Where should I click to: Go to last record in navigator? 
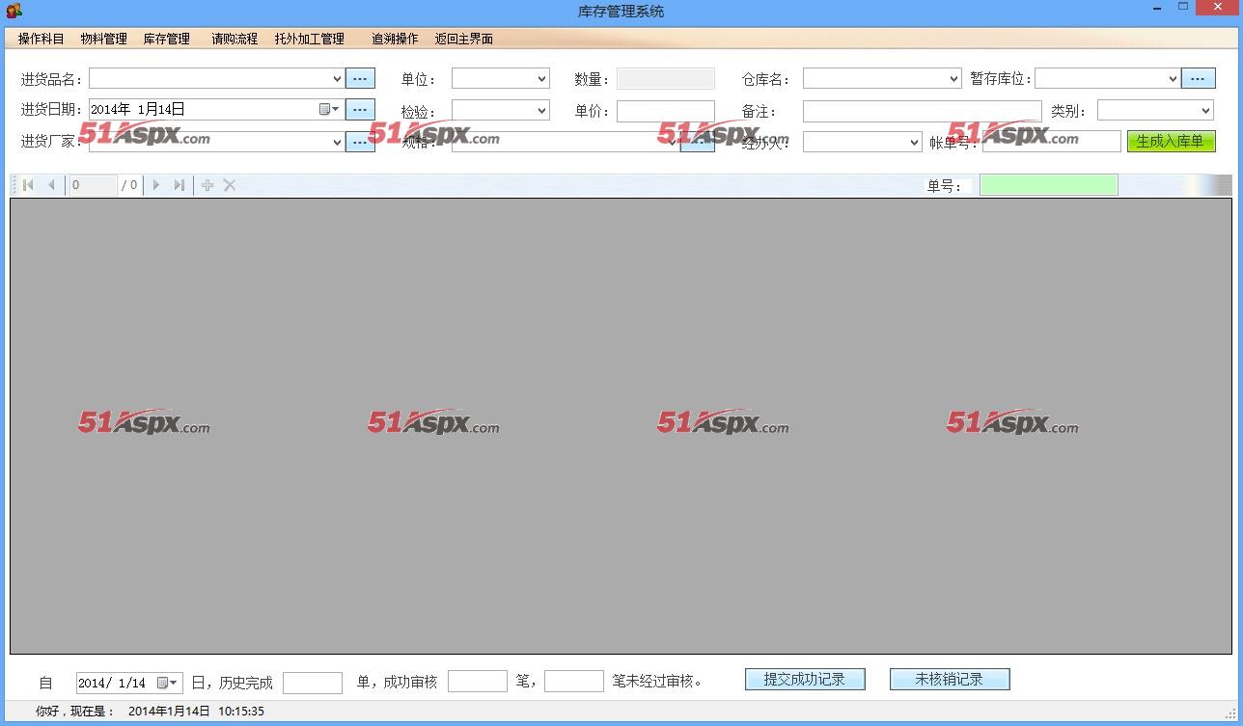click(x=179, y=185)
